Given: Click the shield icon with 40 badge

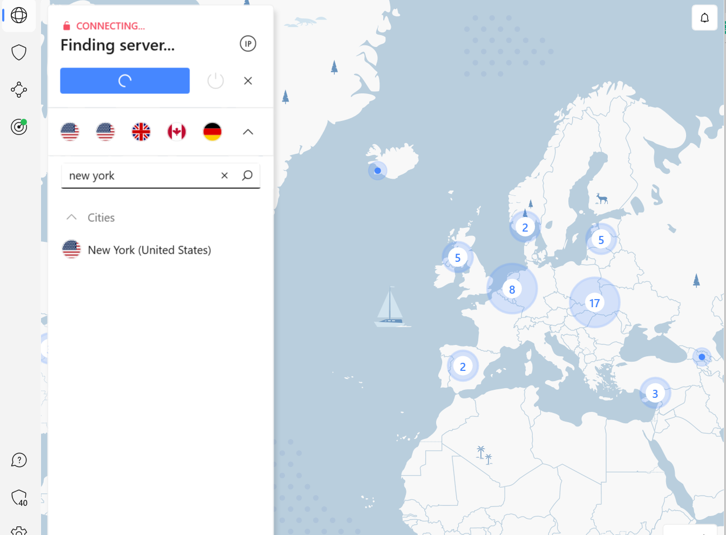Looking at the screenshot, I should point(19,497).
